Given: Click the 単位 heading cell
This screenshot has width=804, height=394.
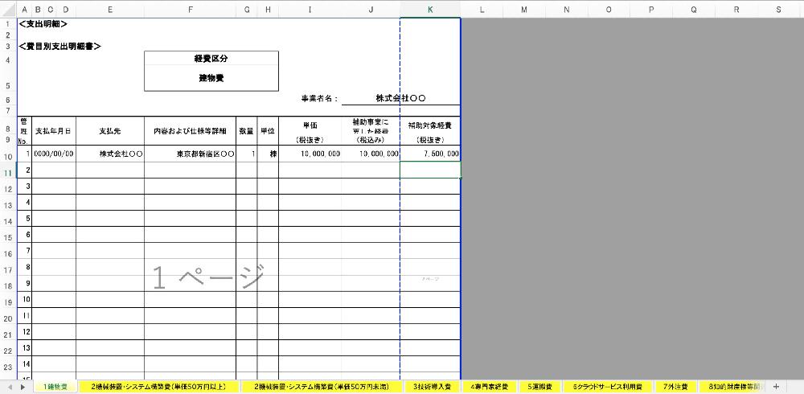Looking at the screenshot, I should pos(269,131).
